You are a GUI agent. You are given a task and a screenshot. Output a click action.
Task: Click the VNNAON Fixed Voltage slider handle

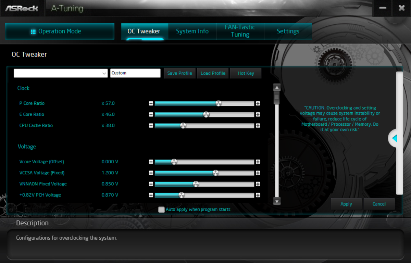[196, 184]
